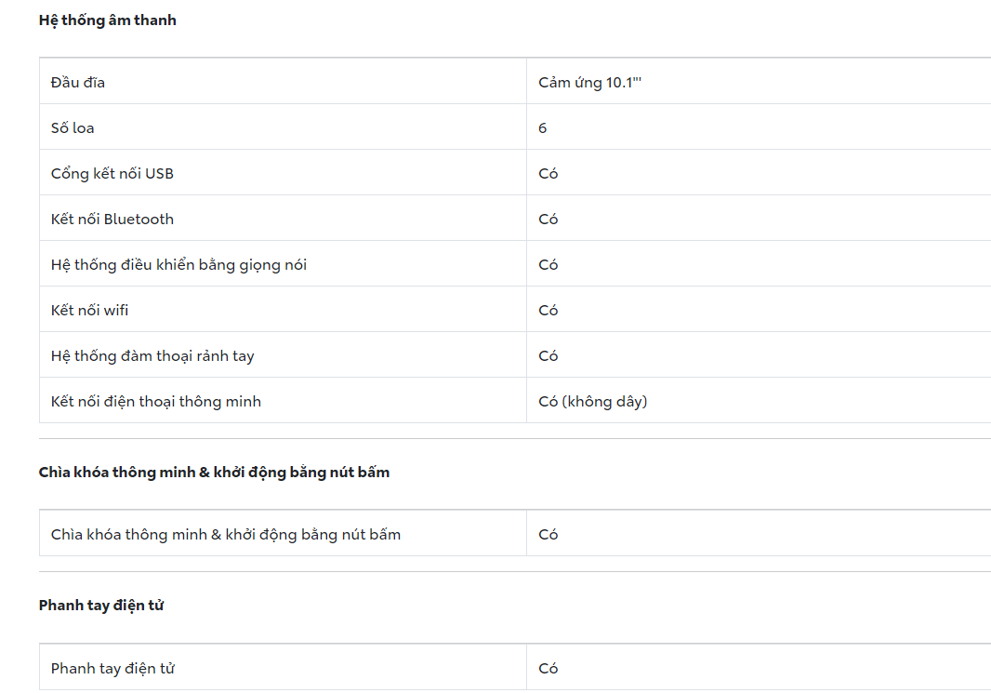Click 'Kết nối điện thoại thông minh' label
This screenshot has width=991, height=693.
point(156,402)
